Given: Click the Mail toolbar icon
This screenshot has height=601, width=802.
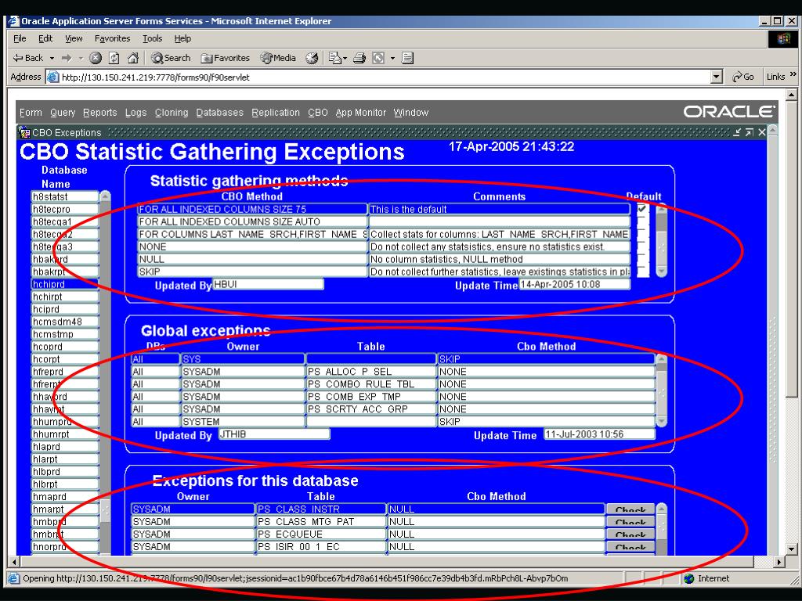Looking at the screenshot, I should [334, 58].
